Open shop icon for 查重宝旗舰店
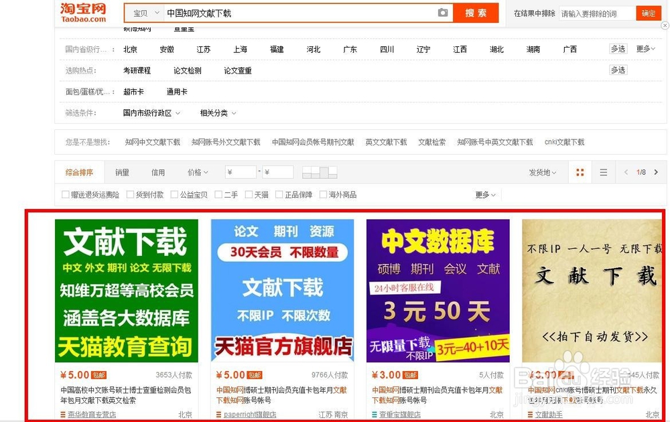The height and width of the screenshot is (422, 670). pos(375,415)
